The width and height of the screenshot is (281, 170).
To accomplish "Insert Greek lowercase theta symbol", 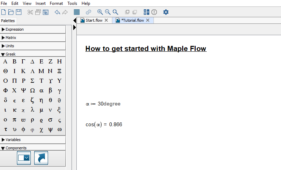I will click(50, 100).
